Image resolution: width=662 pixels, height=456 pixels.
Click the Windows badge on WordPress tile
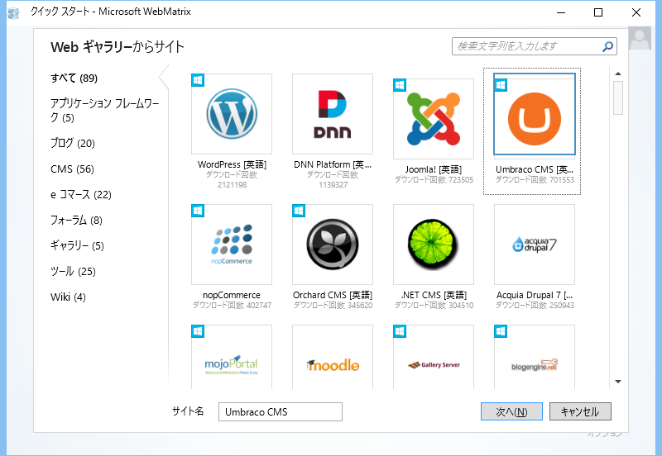[x=198, y=80]
